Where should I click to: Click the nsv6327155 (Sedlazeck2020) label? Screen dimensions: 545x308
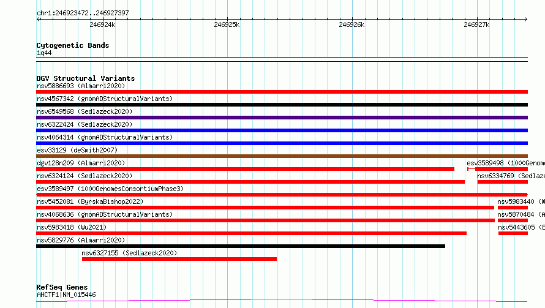(x=129, y=253)
